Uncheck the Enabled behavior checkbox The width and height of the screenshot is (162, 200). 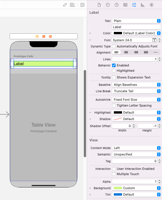[x=114, y=65]
